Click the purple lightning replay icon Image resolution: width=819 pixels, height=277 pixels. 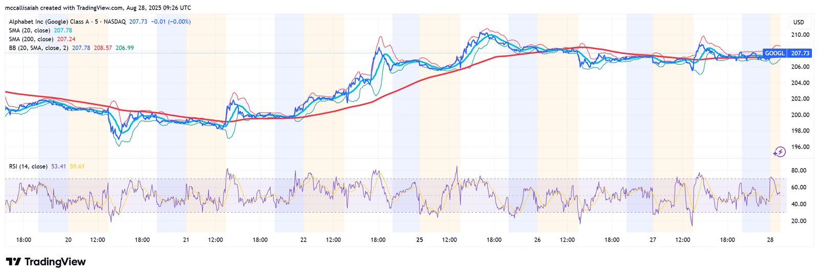coord(779,152)
